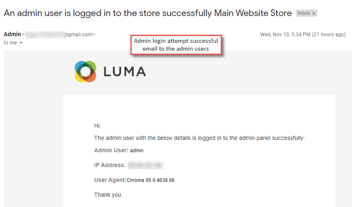Click the email date Wed, Nov 10 timestamp
The width and height of the screenshot is (352, 207).
(303, 35)
